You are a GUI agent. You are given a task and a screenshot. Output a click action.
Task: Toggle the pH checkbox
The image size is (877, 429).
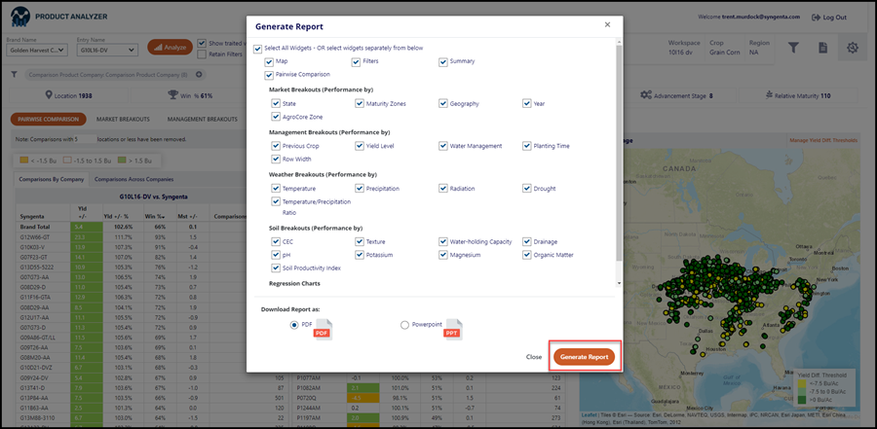tap(276, 255)
